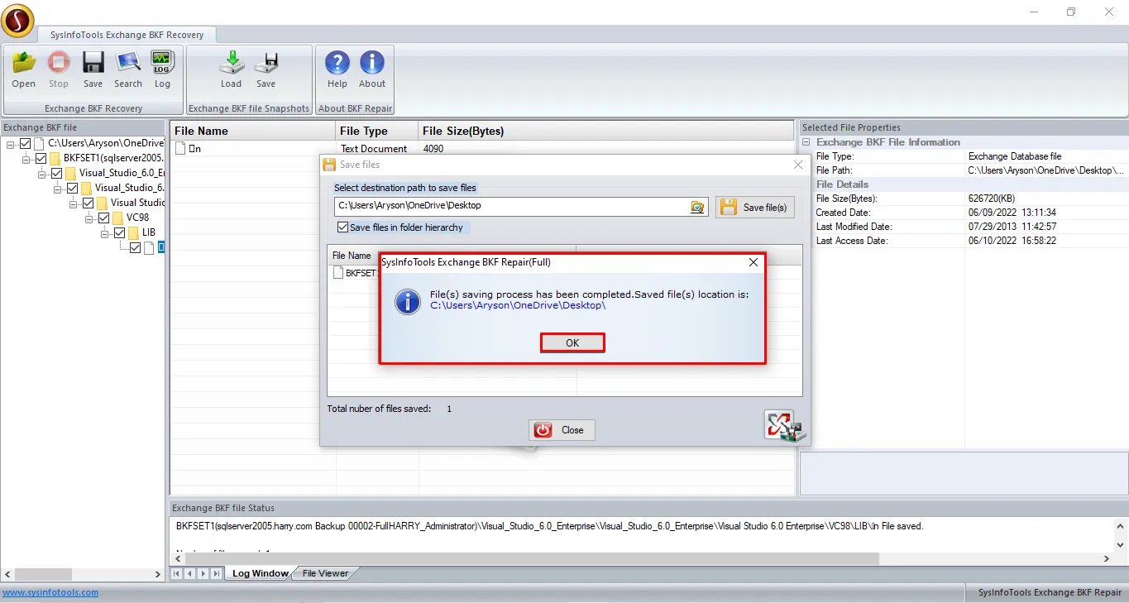Open the Log tool
The width and height of the screenshot is (1129, 603).
[x=162, y=69]
